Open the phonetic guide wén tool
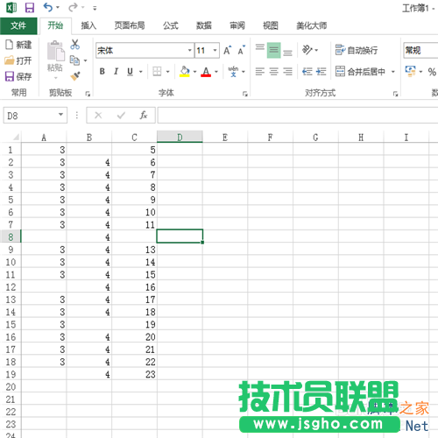The image size is (438, 438). 233,71
